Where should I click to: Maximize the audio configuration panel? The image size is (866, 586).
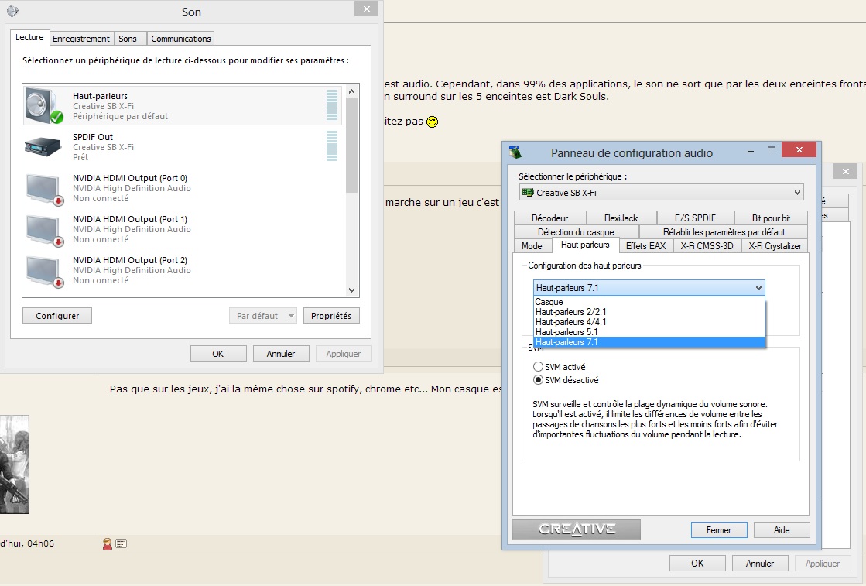[772, 150]
